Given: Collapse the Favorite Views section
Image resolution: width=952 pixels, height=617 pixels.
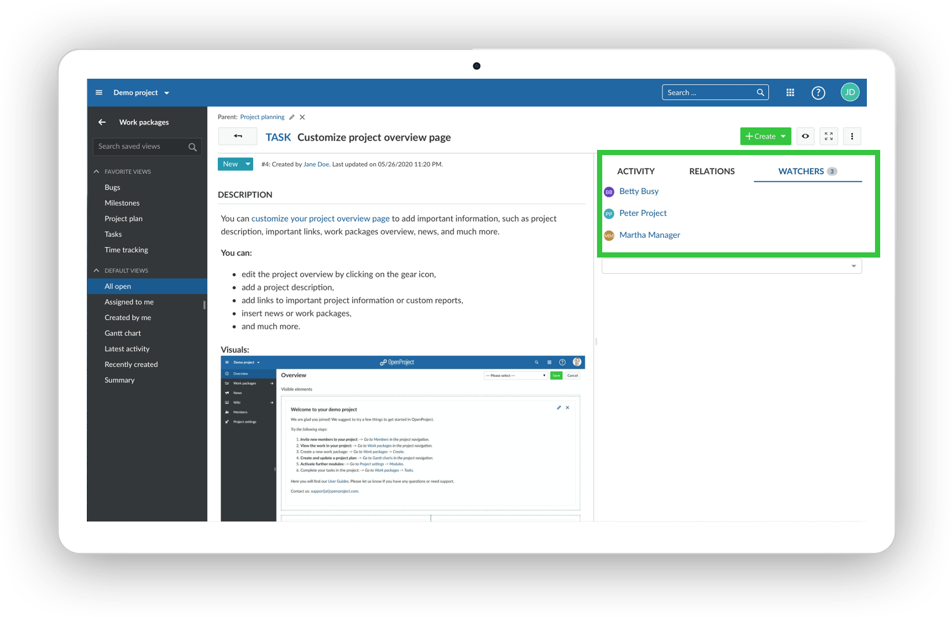Looking at the screenshot, I should click(97, 172).
